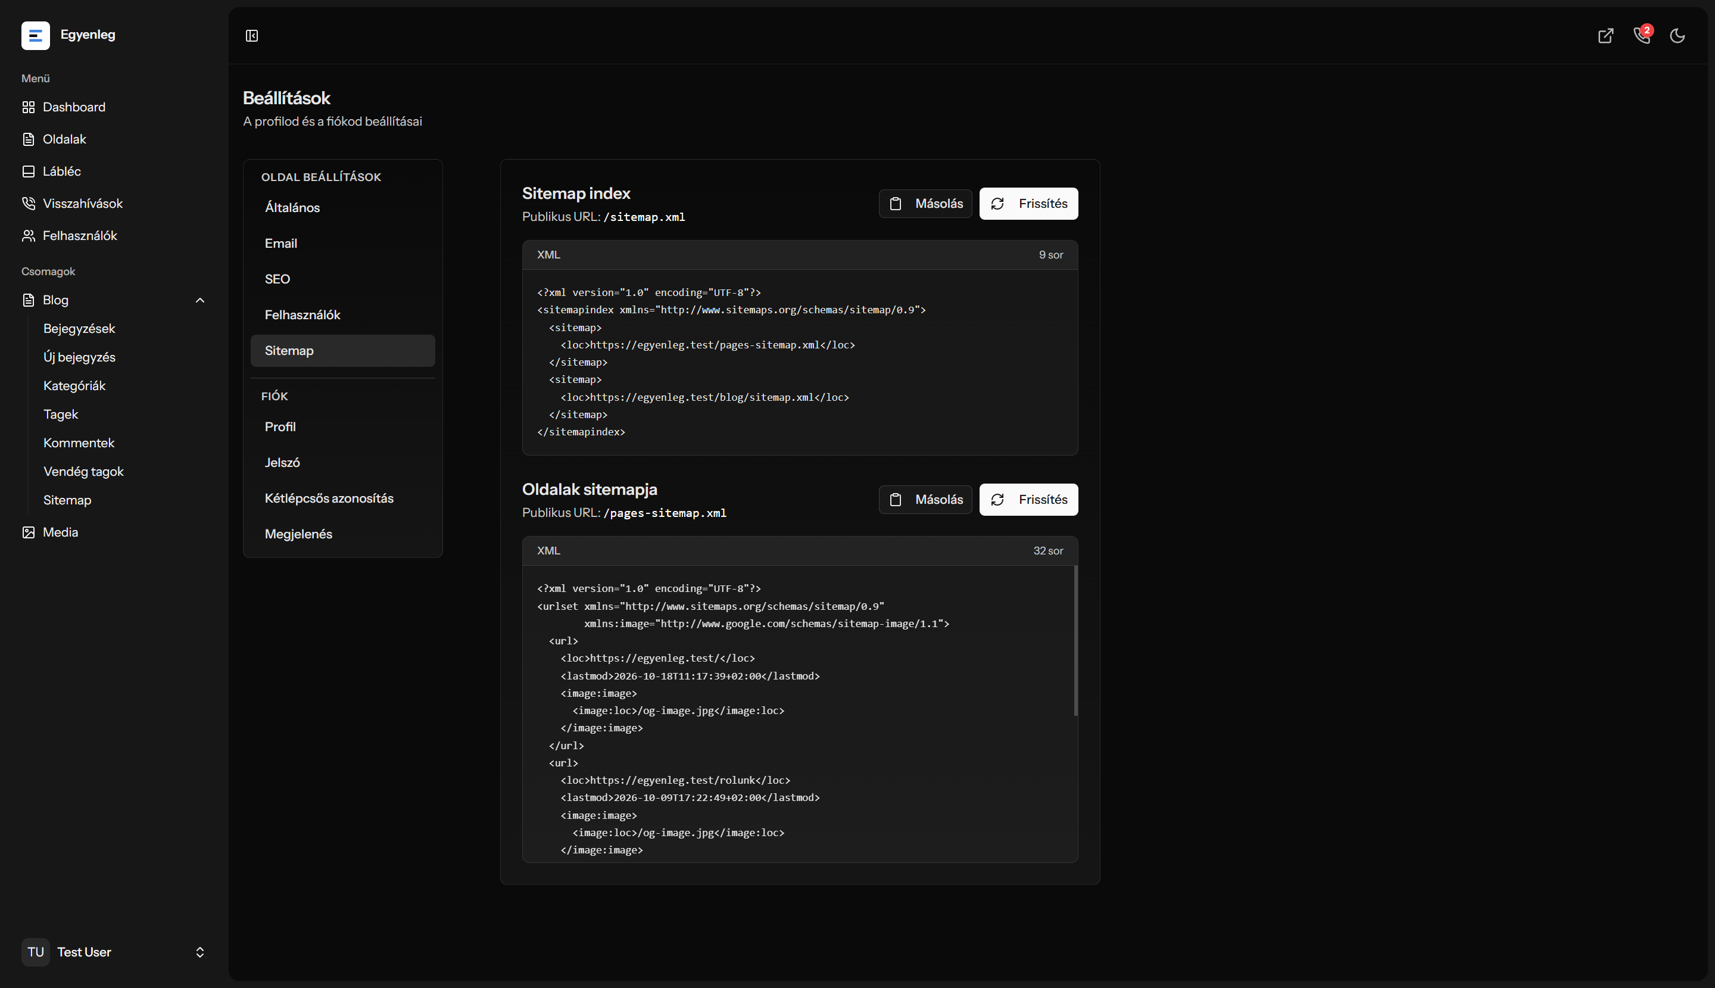Toggle dark mode with the moon icon
Image resolution: width=1715 pixels, height=988 pixels.
pos(1677,35)
